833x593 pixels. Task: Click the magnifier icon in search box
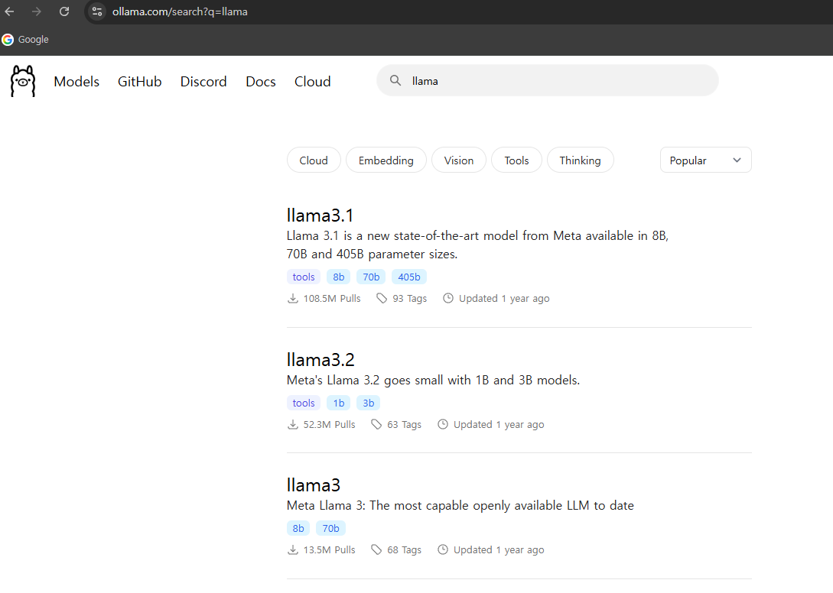(395, 80)
